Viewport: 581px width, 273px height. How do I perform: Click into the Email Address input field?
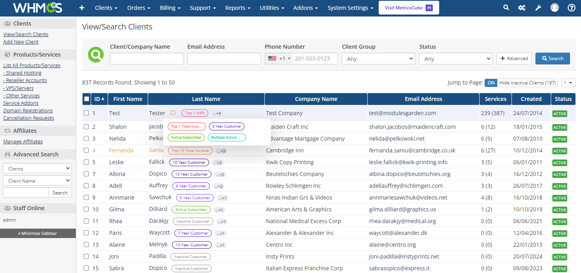[224, 58]
